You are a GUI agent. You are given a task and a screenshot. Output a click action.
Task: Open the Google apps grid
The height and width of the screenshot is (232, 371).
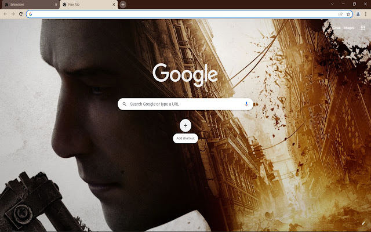tap(363, 28)
